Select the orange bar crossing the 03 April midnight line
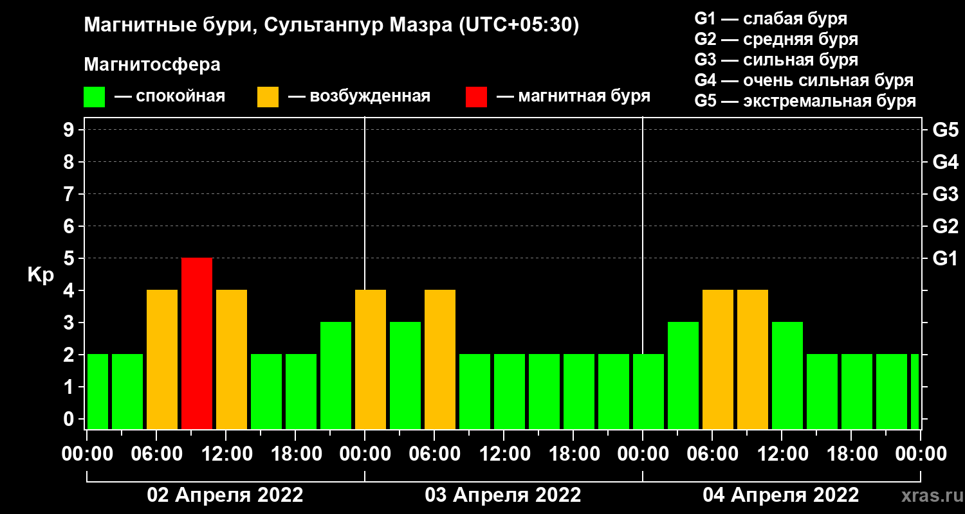Image resolution: width=965 pixels, height=514 pixels. (371, 360)
